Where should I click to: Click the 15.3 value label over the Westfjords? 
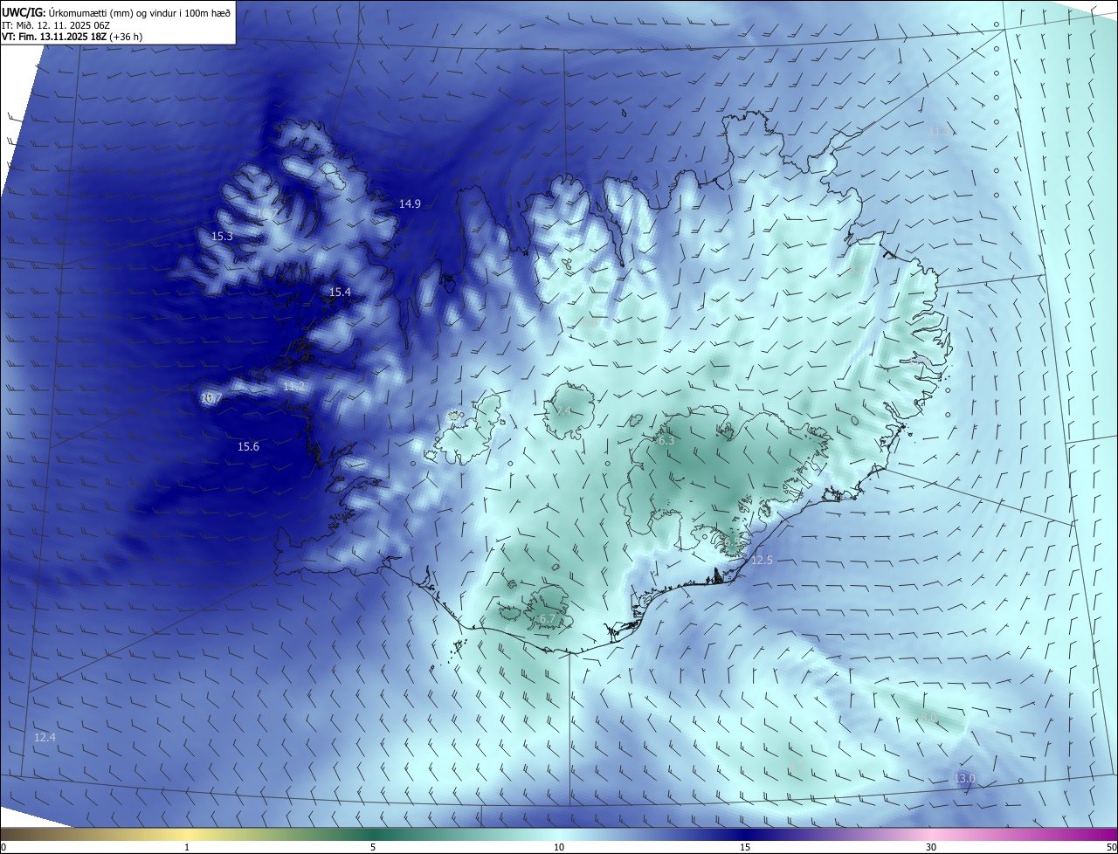pyautogui.click(x=222, y=236)
